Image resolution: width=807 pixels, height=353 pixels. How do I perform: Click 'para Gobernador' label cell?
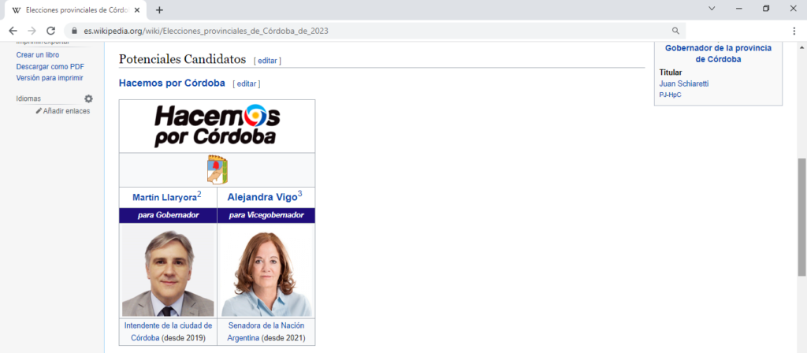coord(168,215)
